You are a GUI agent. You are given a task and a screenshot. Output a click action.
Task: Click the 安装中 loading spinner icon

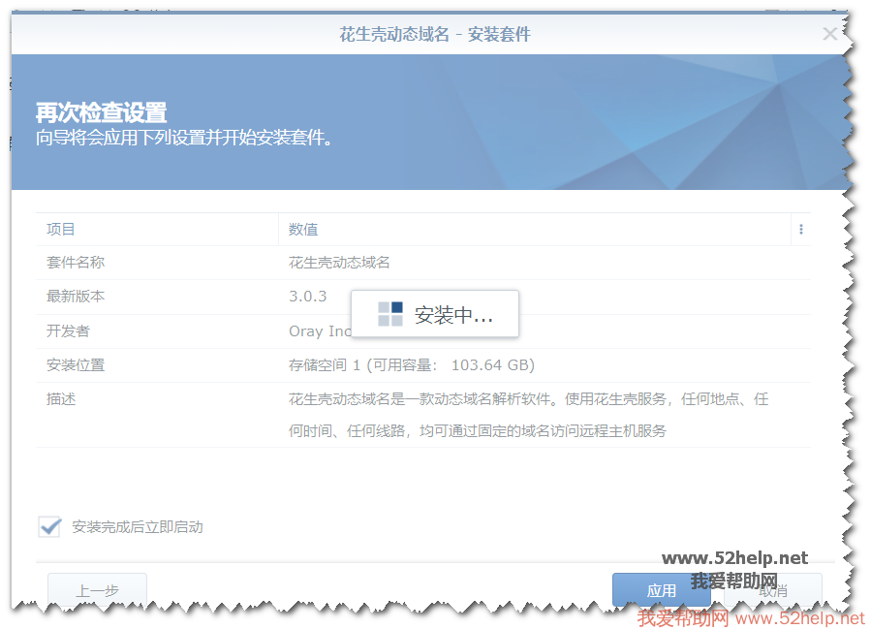(390, 314)
